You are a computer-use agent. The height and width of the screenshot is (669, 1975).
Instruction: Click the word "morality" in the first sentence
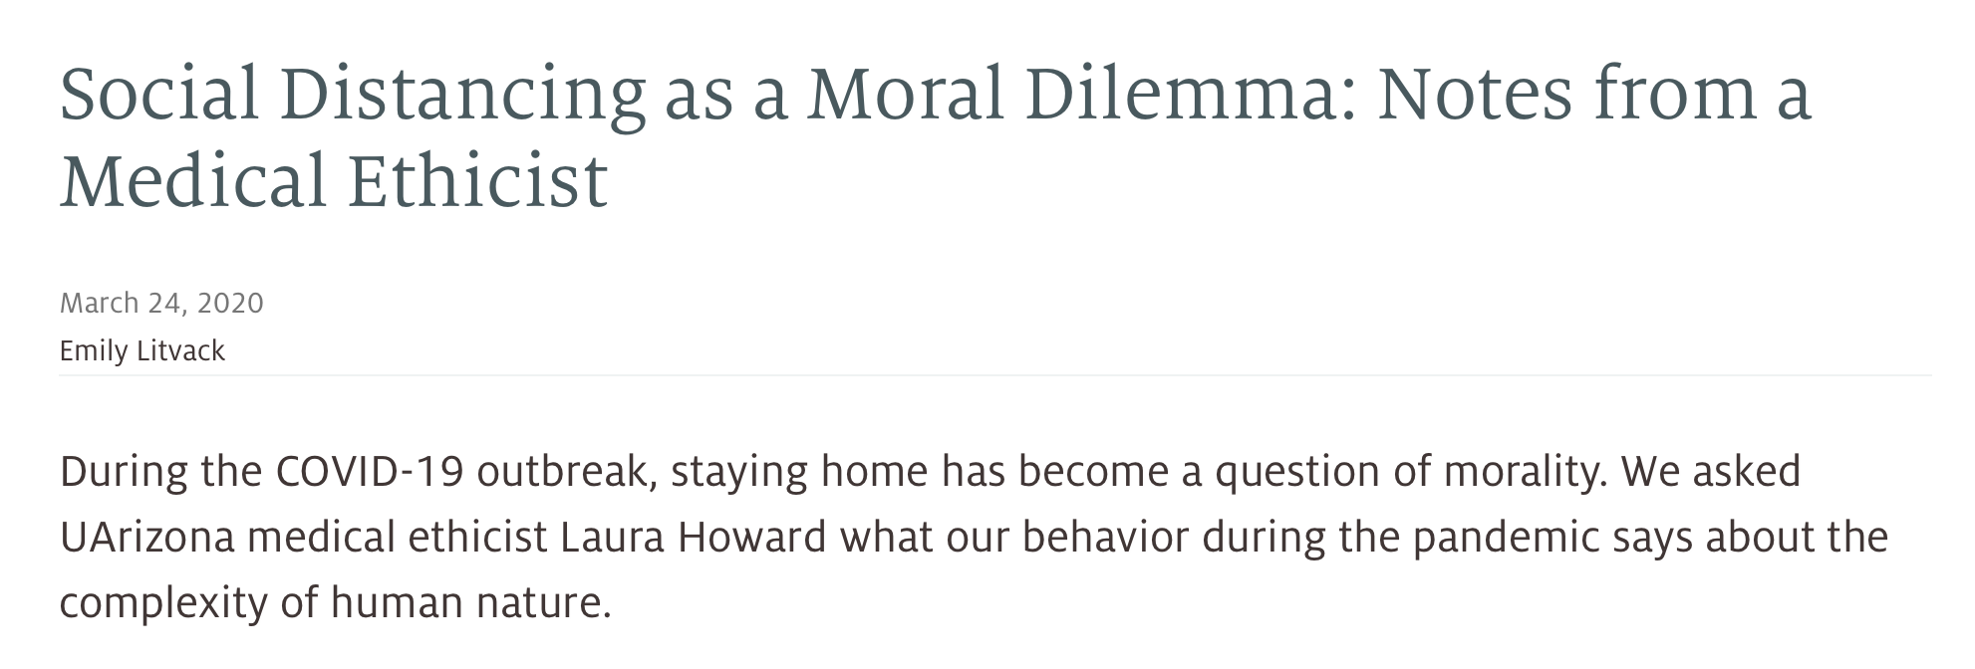tap(1524, 471)
